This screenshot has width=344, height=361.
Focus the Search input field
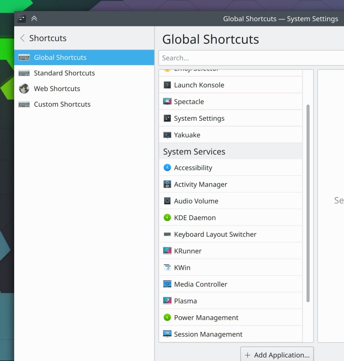click(251, 58)
